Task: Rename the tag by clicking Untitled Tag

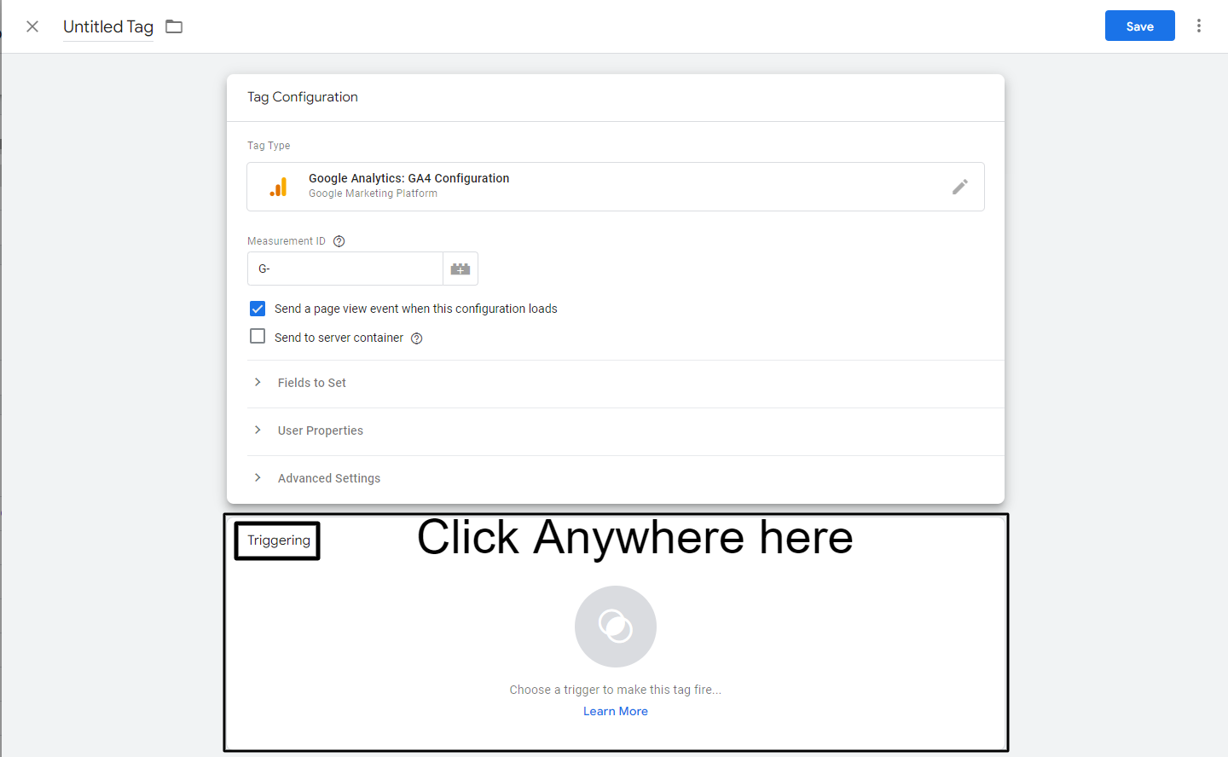Action: point(107,26)
